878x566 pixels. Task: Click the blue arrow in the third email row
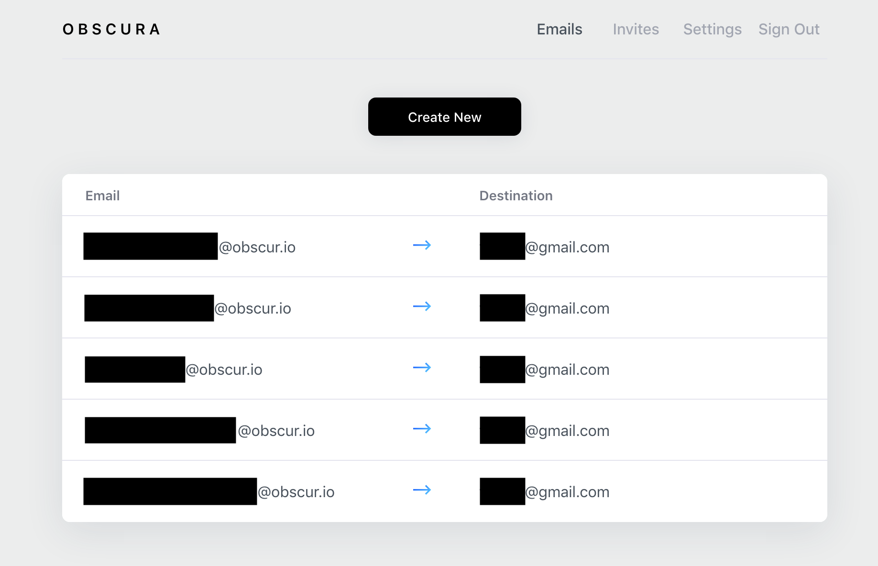[422, 368]
